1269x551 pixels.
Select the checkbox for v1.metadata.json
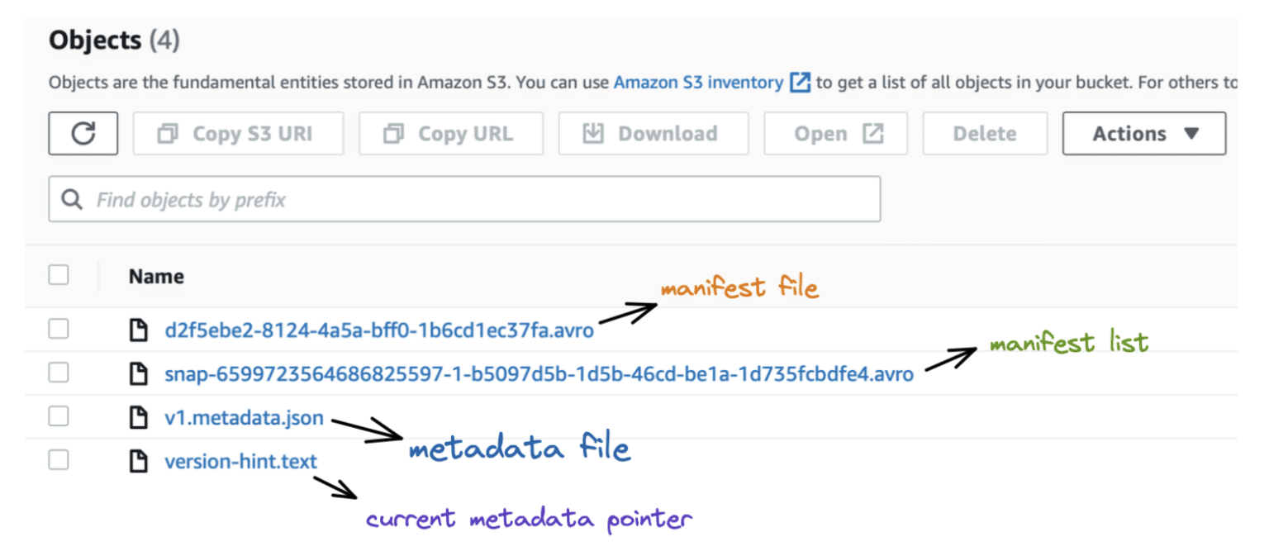[x=59, y=417]
